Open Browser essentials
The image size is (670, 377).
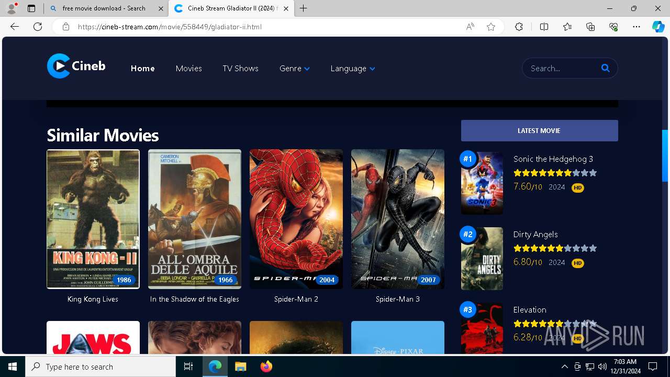coord(613,27)
